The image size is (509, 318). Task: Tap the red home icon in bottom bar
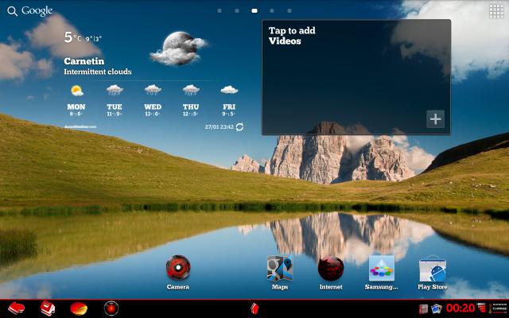point(254,308)
